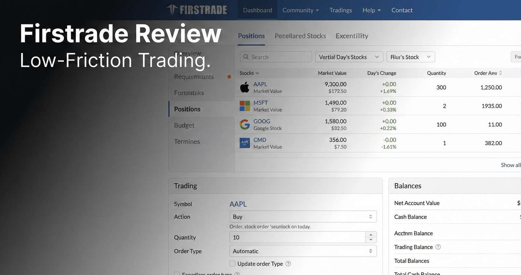Click the AAPL symbol in Trading panel
The height and width of the screenshot is (275, 521).
coord(238,204)
